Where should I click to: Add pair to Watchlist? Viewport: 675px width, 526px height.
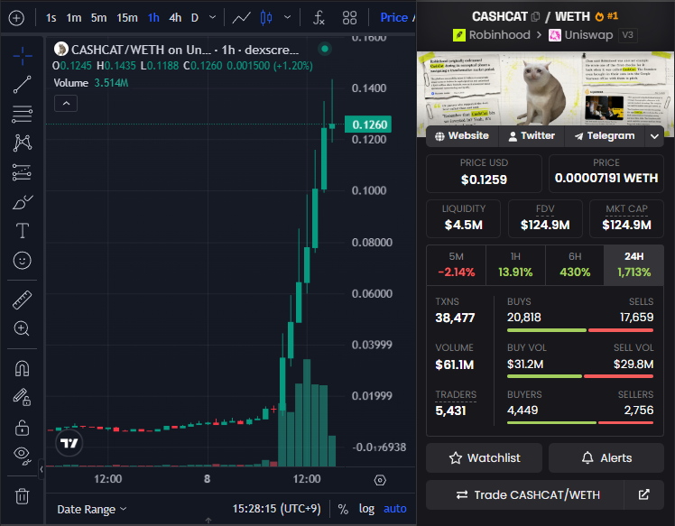484,458
